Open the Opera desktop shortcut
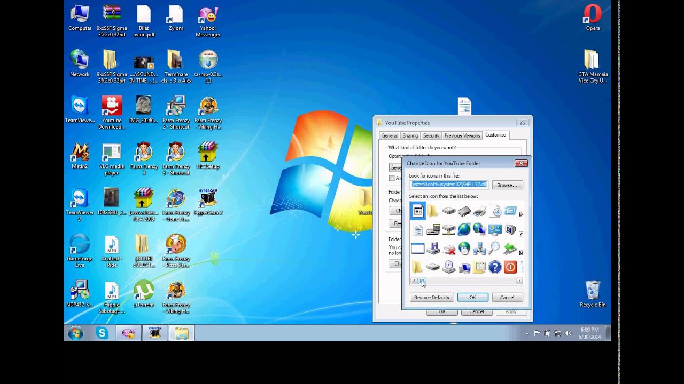Viewport: 684px width, 384px height. point(593,18)
